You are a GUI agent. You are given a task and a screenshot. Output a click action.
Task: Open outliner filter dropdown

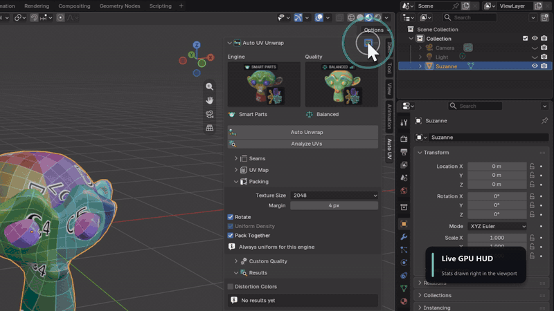(533, 17)
